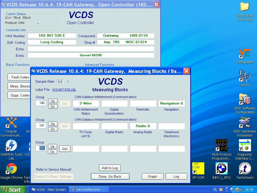
Task: Open Cingular Communication shortcut
Action: click(11, 127)
